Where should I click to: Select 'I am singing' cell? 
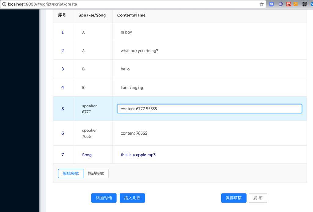209,88
